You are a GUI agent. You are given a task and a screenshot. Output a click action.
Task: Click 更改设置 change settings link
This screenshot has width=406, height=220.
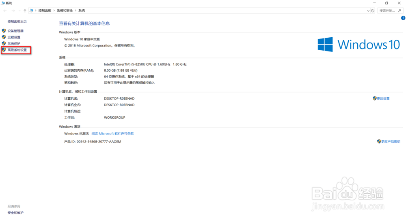[383, 98]
